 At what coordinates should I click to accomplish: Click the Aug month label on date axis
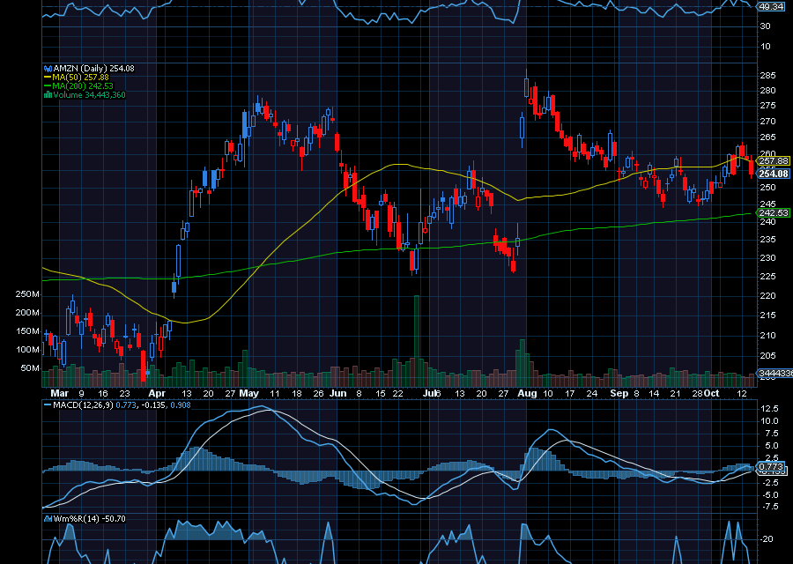point(527,394)
